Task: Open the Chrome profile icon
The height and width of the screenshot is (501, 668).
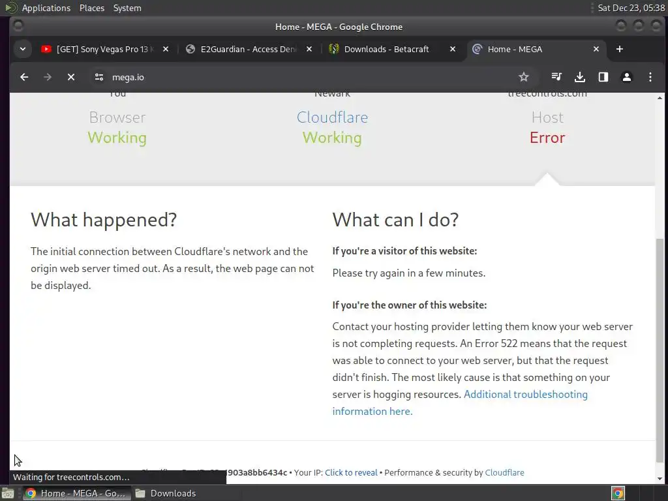Action: pyautogui.click(x=627, y=77)
